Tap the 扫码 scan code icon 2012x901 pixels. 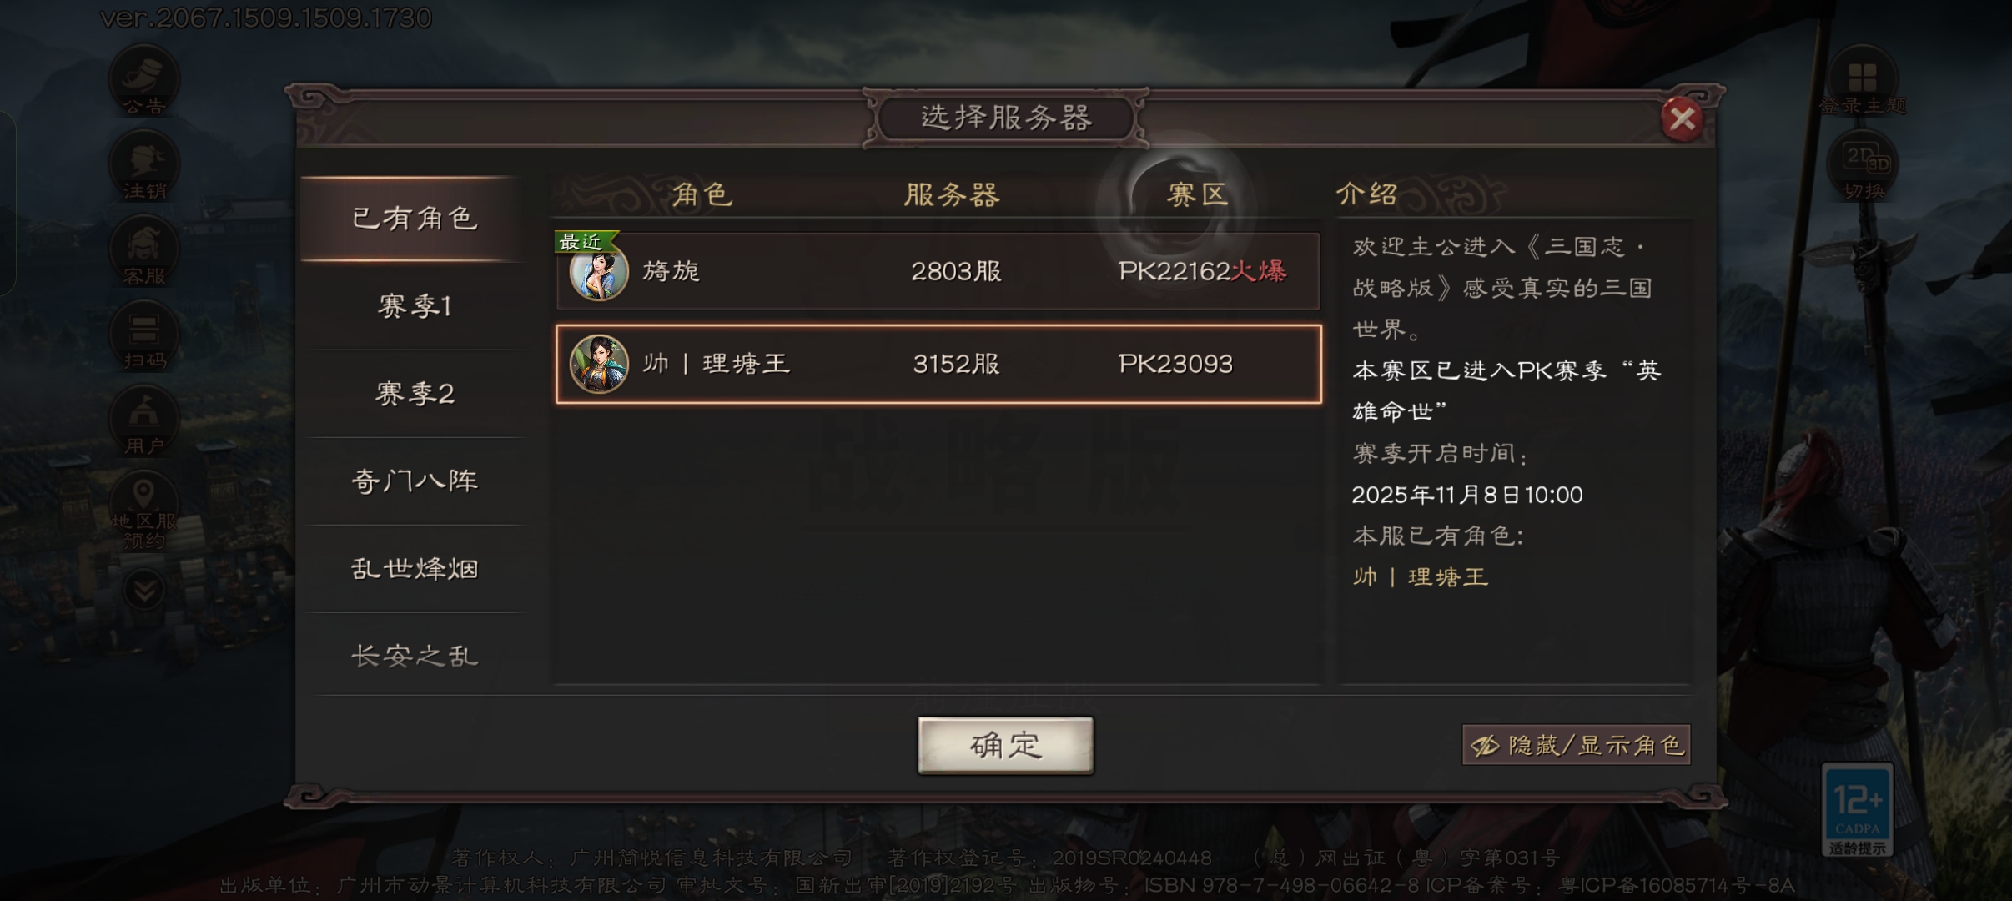point(144,336)
